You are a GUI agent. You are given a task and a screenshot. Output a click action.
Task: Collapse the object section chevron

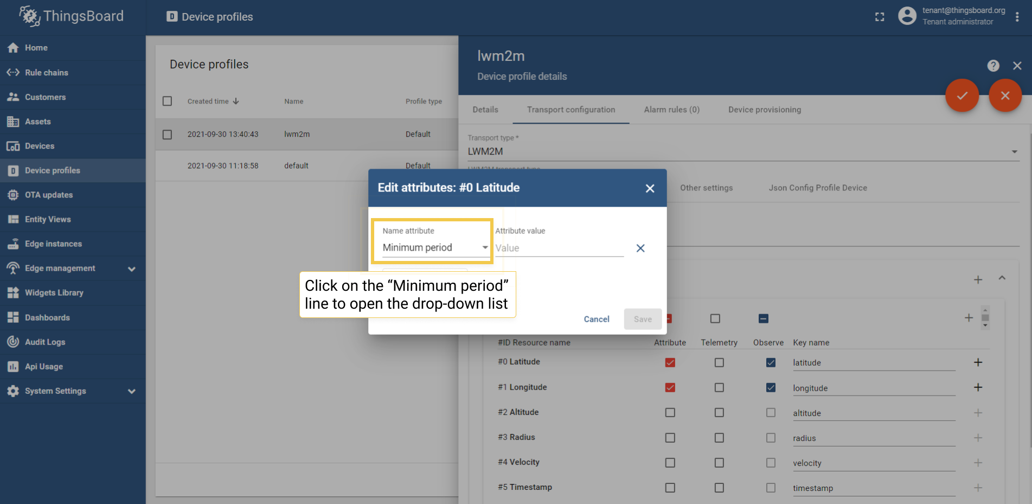pos(1002,278)
